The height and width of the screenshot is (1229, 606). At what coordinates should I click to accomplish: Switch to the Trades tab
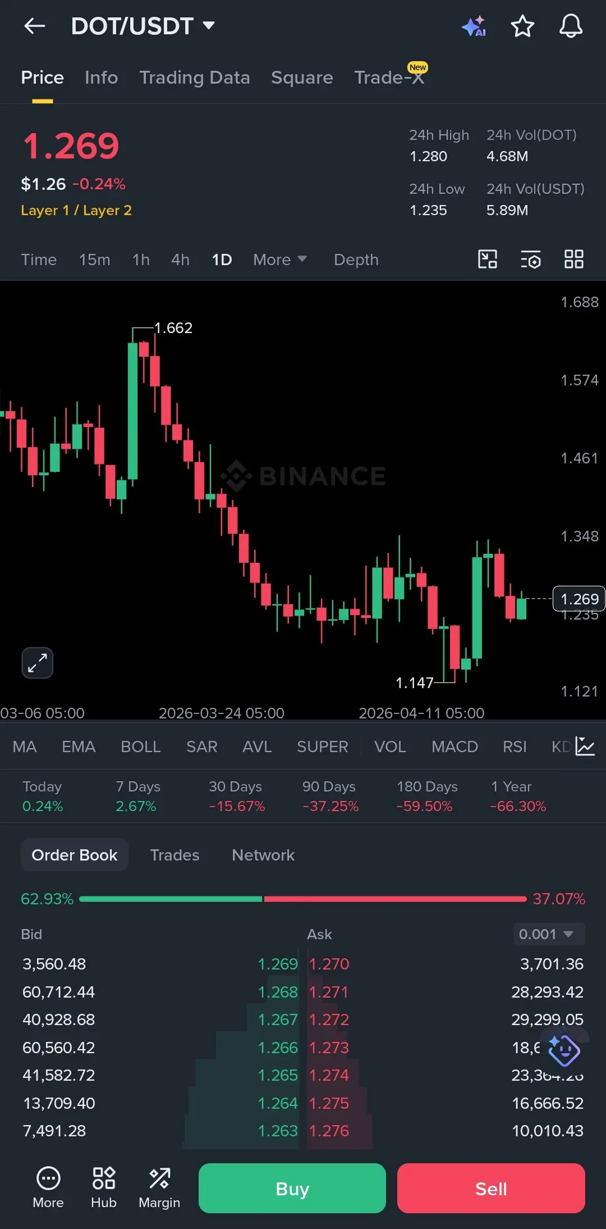(175, 855)
